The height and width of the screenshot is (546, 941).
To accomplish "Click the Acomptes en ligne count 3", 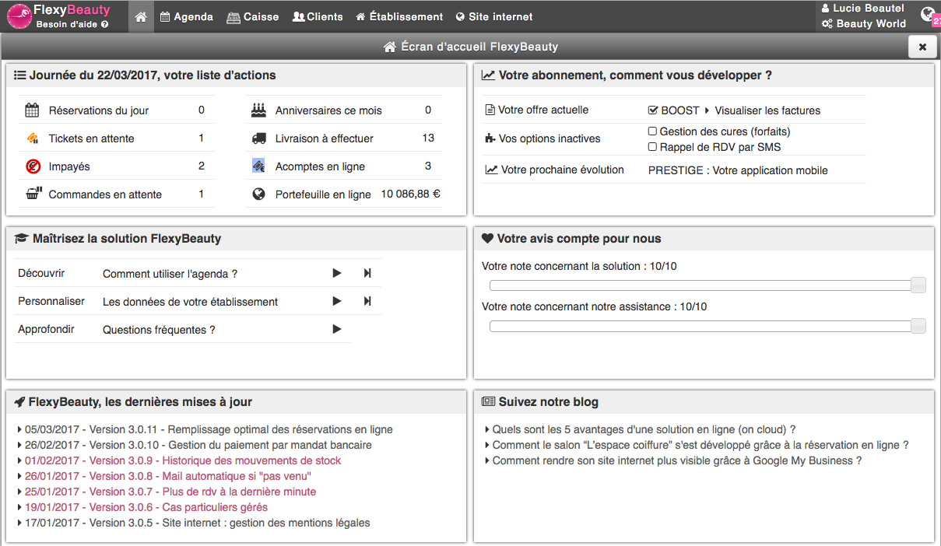I will point(428,166).
